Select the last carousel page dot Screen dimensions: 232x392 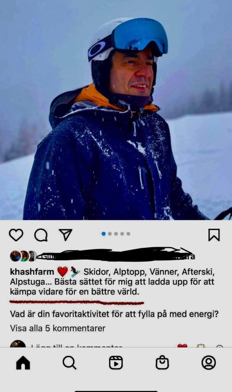click(128, 234)
